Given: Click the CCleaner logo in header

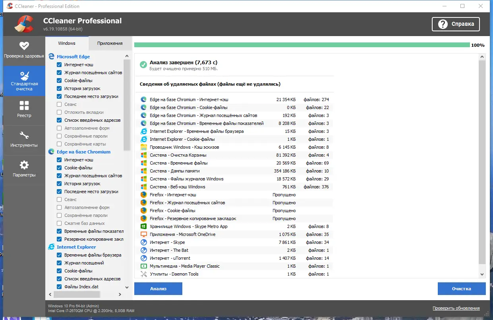Looking at the screenshot, I should (24, 23).
